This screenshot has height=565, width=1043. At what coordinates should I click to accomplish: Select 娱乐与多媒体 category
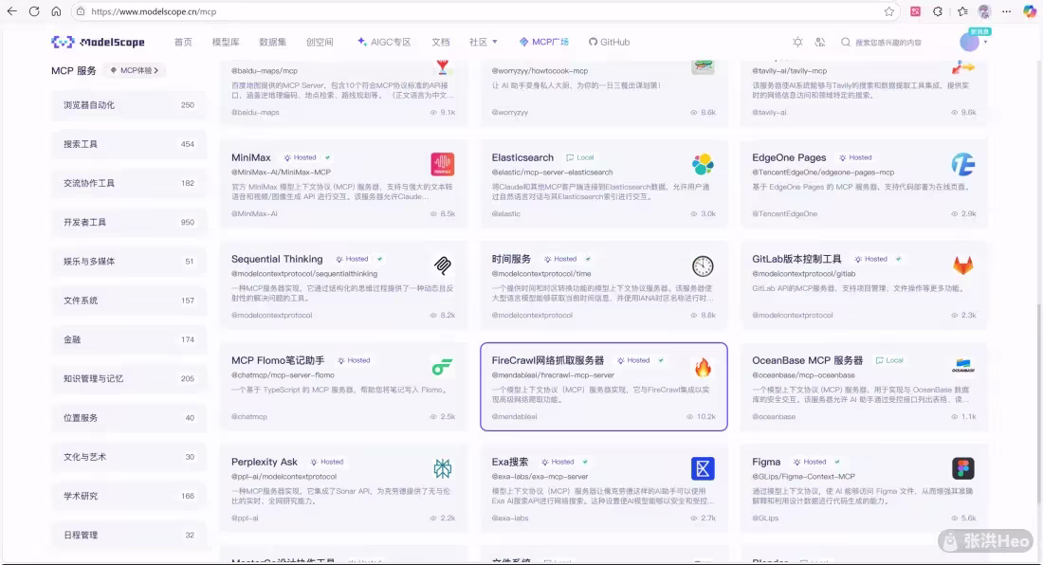129,262
